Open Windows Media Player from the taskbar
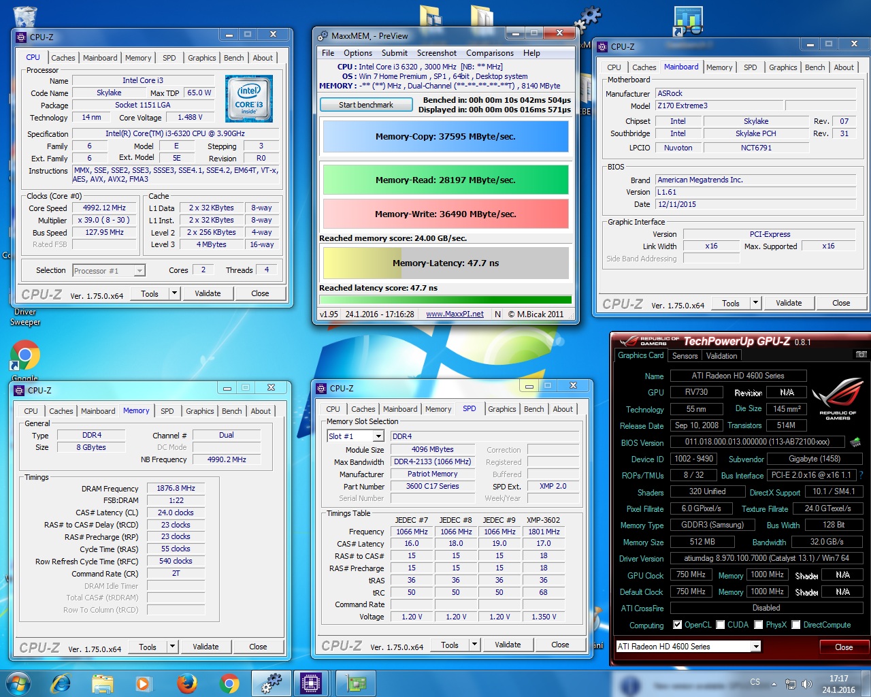The width and height of the screenshot is (871, 697). pyautogui.click(x=143, y=683)
